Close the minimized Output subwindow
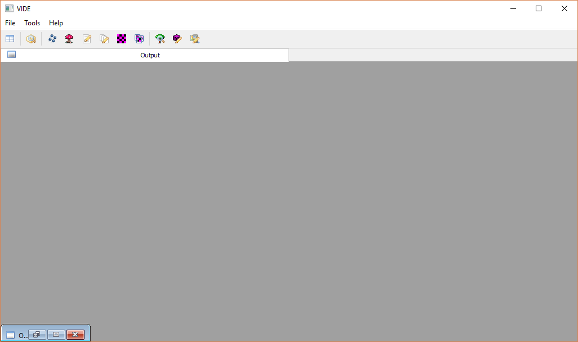This screenshot has width=578, height=342. [75, 334]
